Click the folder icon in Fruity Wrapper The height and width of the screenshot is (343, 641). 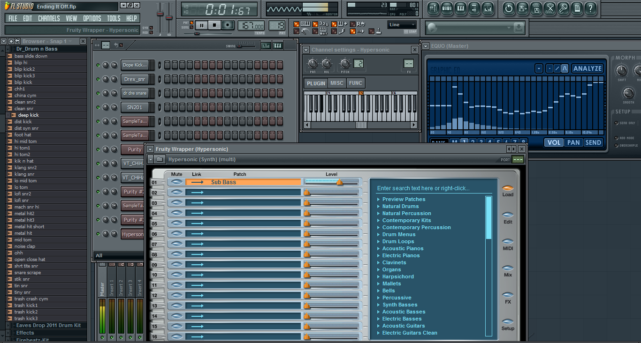coord(160,159)
